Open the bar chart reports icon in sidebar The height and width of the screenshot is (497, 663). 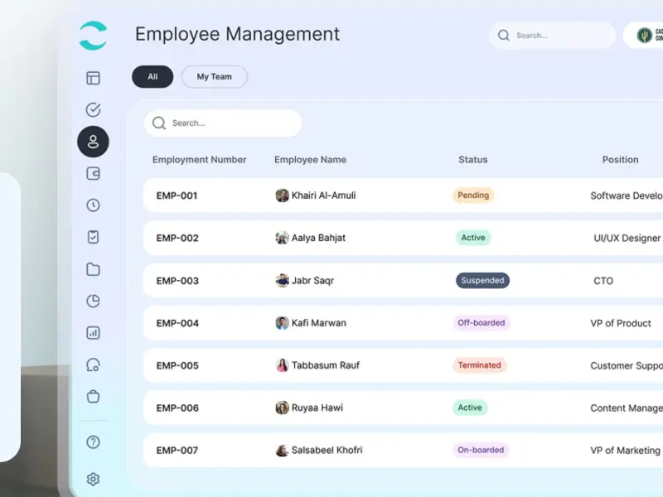93,333
